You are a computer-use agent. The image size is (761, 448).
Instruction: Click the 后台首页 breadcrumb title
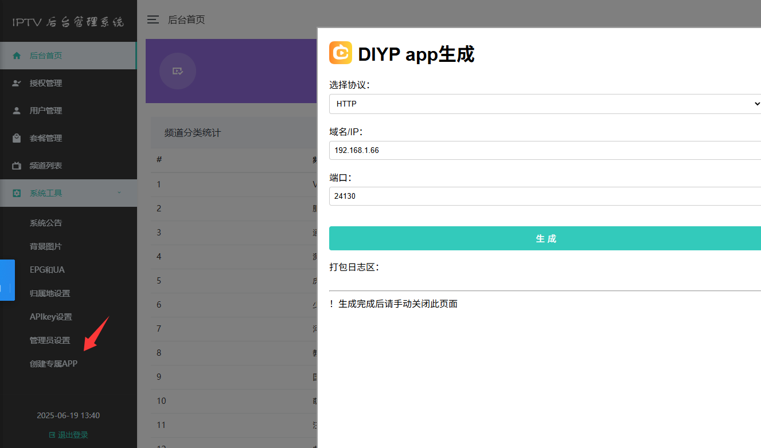click(x=186, y=19)
